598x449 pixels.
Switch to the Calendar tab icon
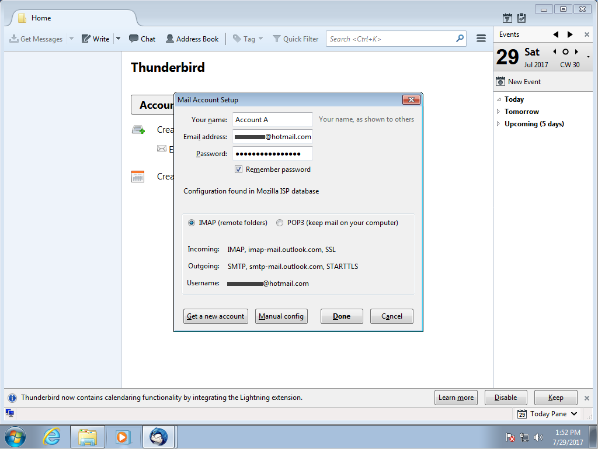(507, 18)
